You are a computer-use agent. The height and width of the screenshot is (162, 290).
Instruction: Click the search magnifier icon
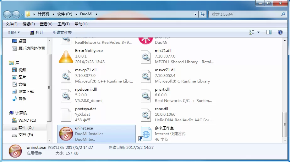[x=283, y=14]
